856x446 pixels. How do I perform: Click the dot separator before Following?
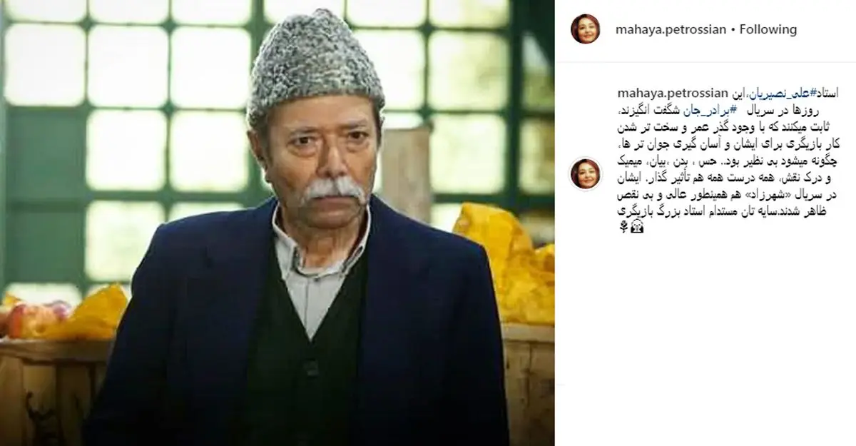pyautogui.click(x=733, y=30)
